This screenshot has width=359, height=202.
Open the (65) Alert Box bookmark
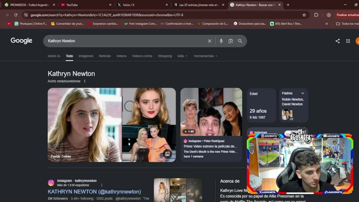tap(286, 24)
